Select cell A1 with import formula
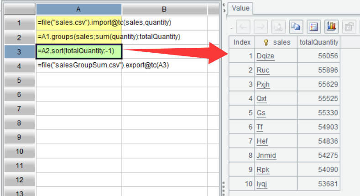This screenshot has width=360, height=196. (x=78, y=23)
